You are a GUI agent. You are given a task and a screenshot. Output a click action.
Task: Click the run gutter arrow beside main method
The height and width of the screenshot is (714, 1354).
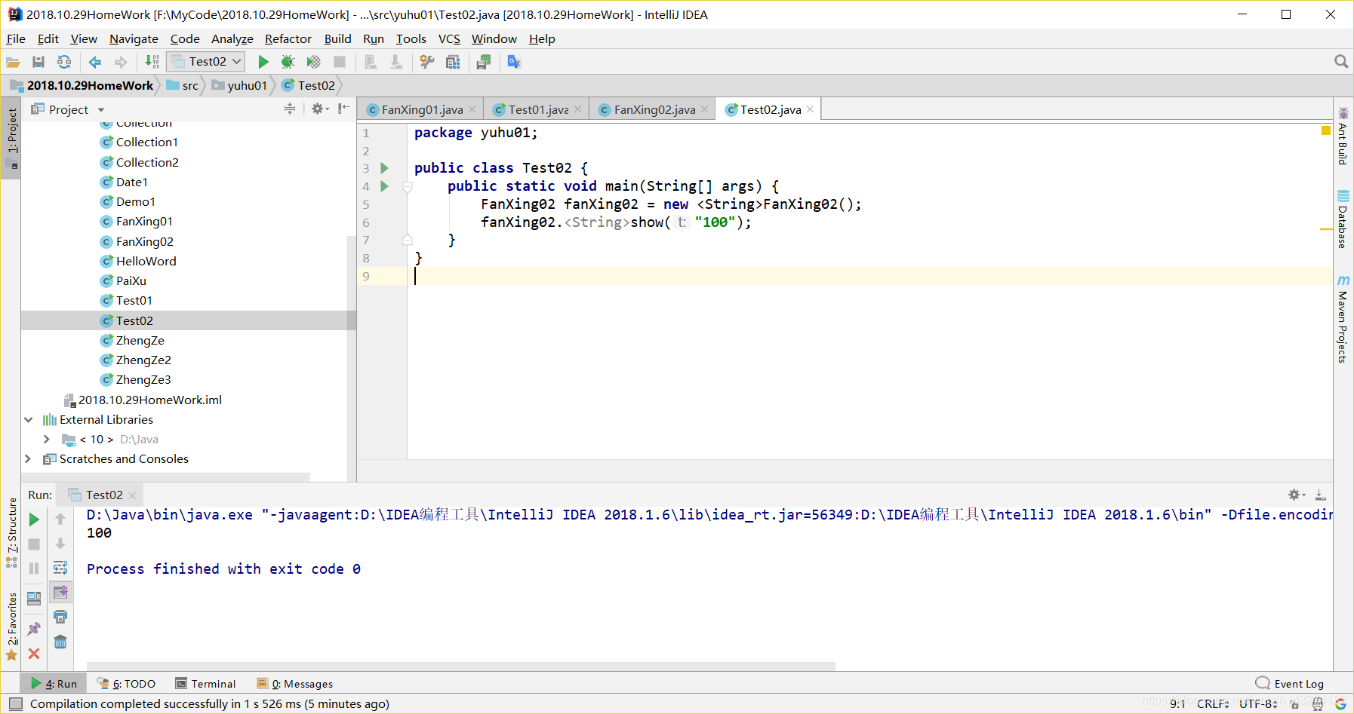[384, 186]
